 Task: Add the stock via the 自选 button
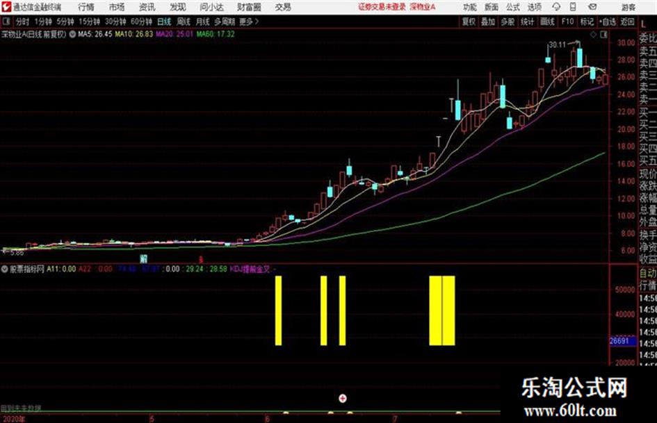click(608, 22)
